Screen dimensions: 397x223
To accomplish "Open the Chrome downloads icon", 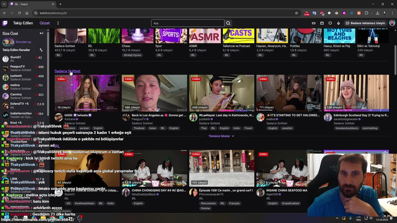I will 377,13.
